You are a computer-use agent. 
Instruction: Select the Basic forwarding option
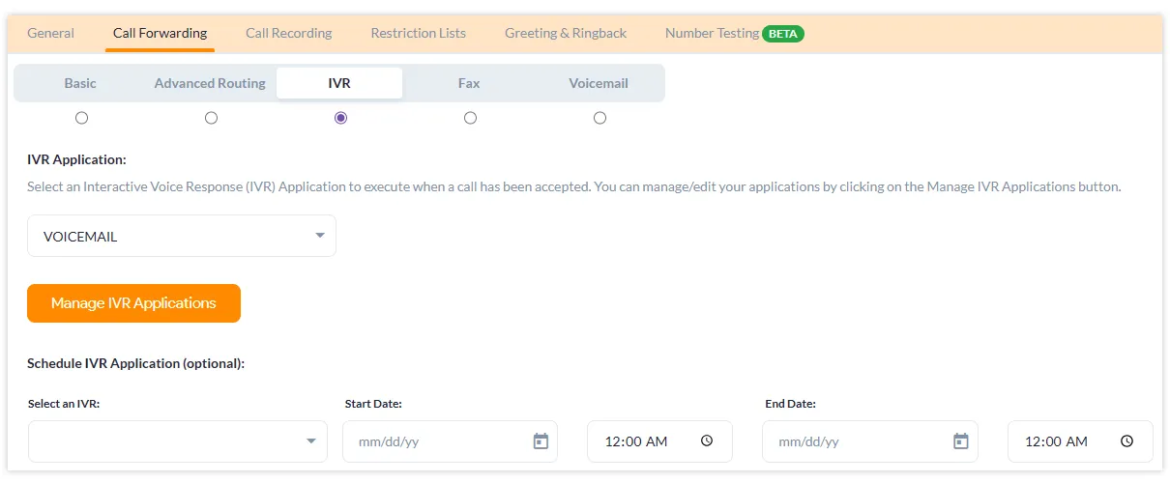click(x=80, y=83)
